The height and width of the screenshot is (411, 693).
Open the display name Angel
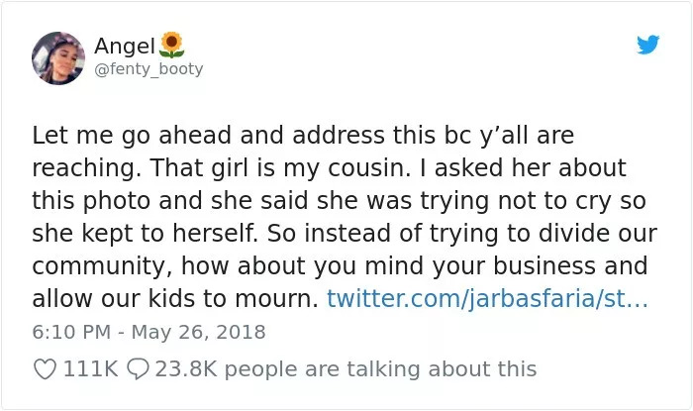[125, 45]
